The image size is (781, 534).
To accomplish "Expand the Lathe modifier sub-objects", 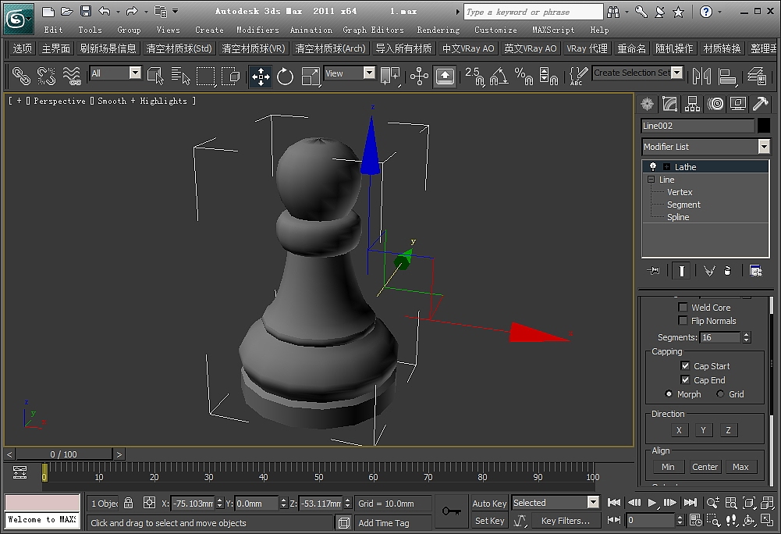I will click(x=666, y=166).
